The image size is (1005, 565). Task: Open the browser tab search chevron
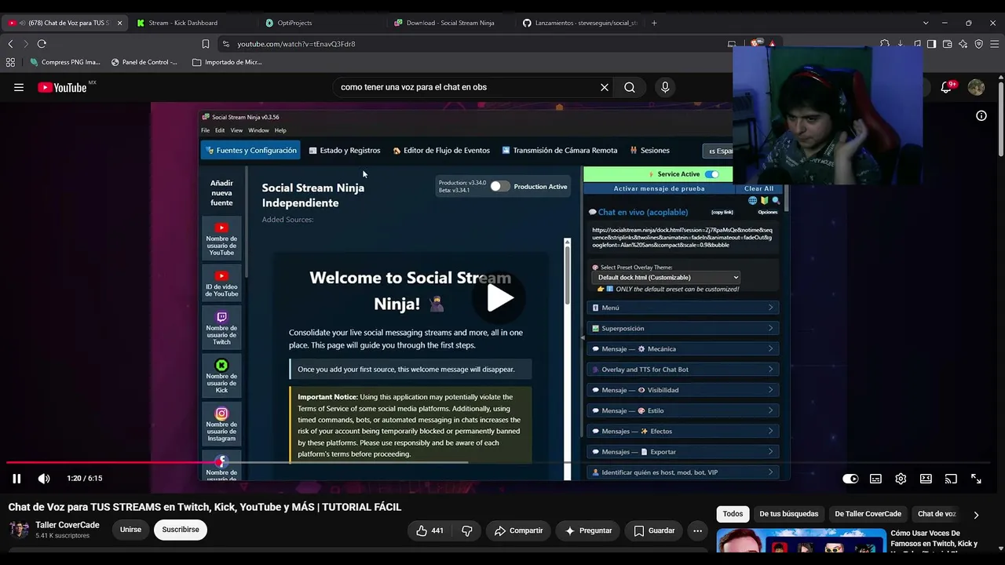(x=926, y=23)
